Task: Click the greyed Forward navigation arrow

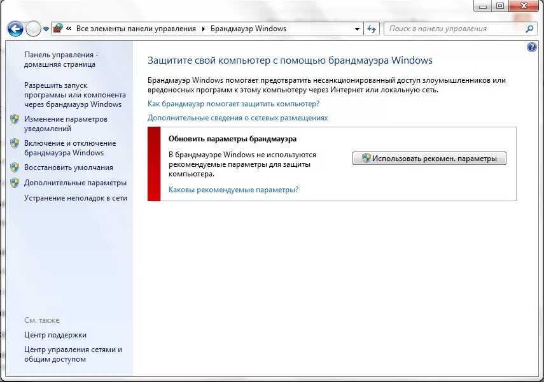Action: coord(33,29)
